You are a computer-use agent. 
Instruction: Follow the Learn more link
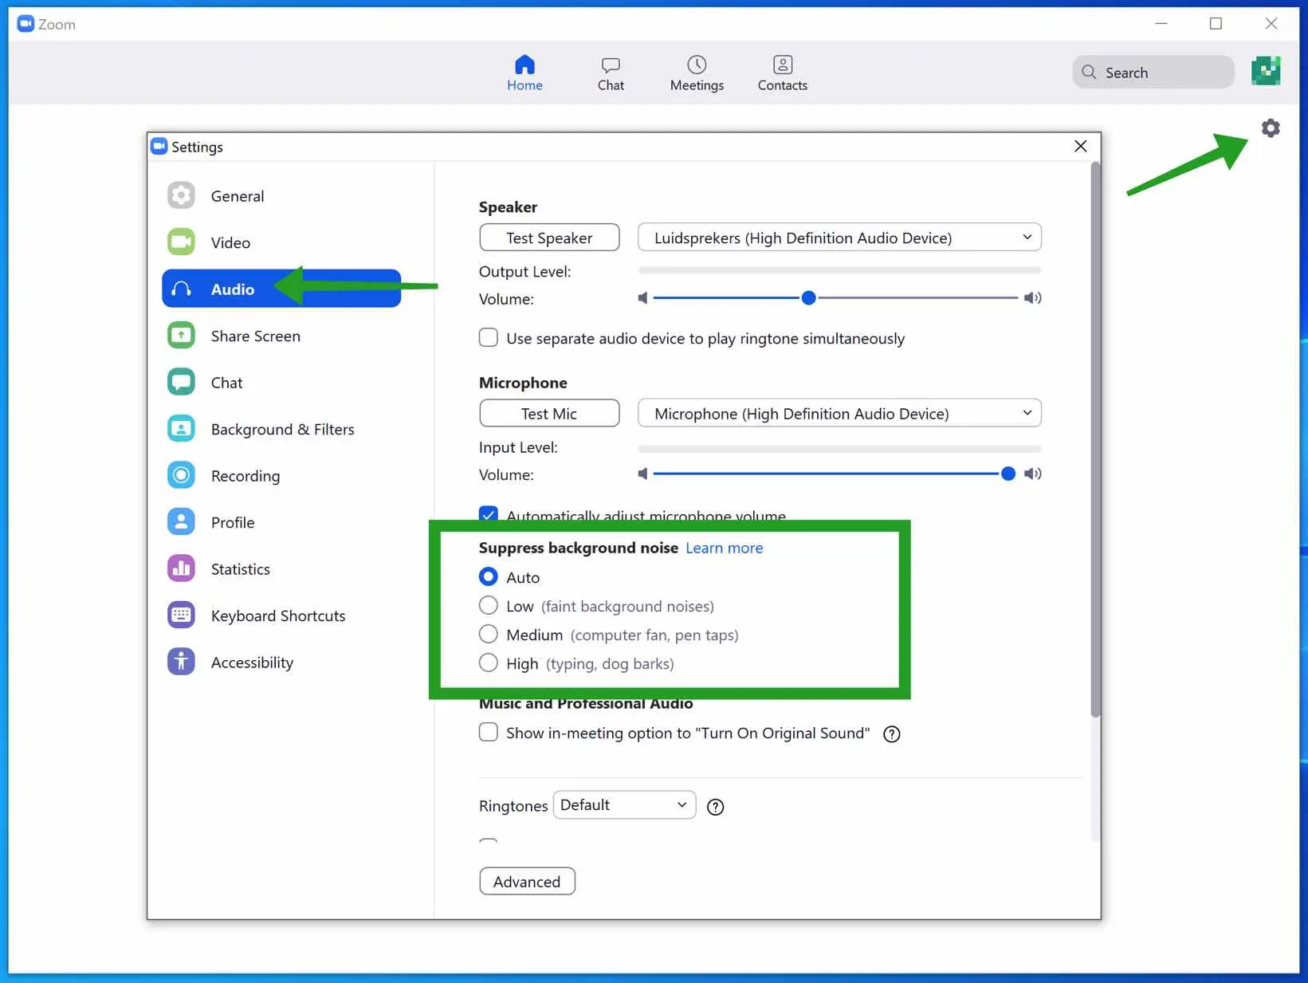click(724, 548)
